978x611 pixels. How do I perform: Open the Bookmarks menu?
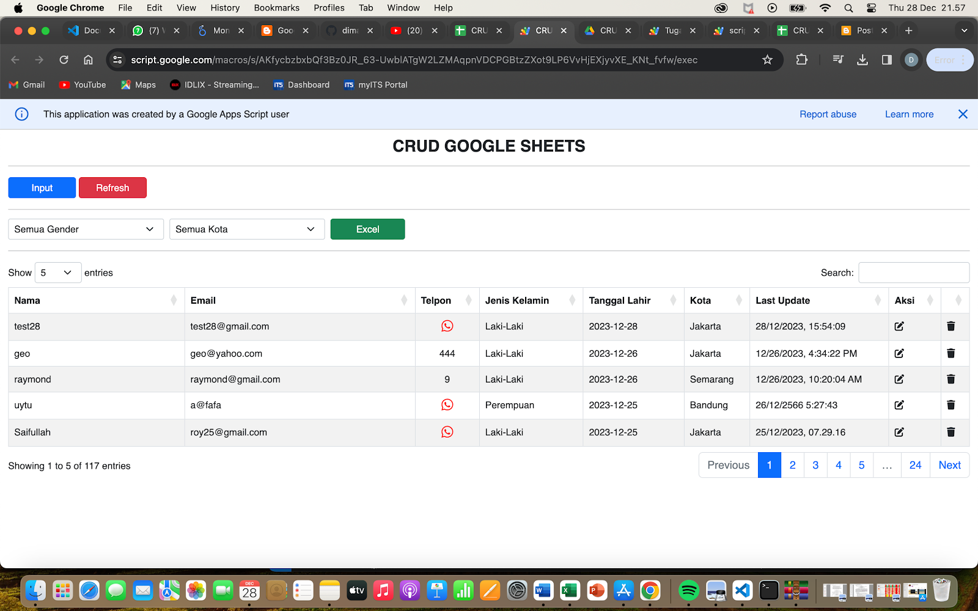[277, 8]
